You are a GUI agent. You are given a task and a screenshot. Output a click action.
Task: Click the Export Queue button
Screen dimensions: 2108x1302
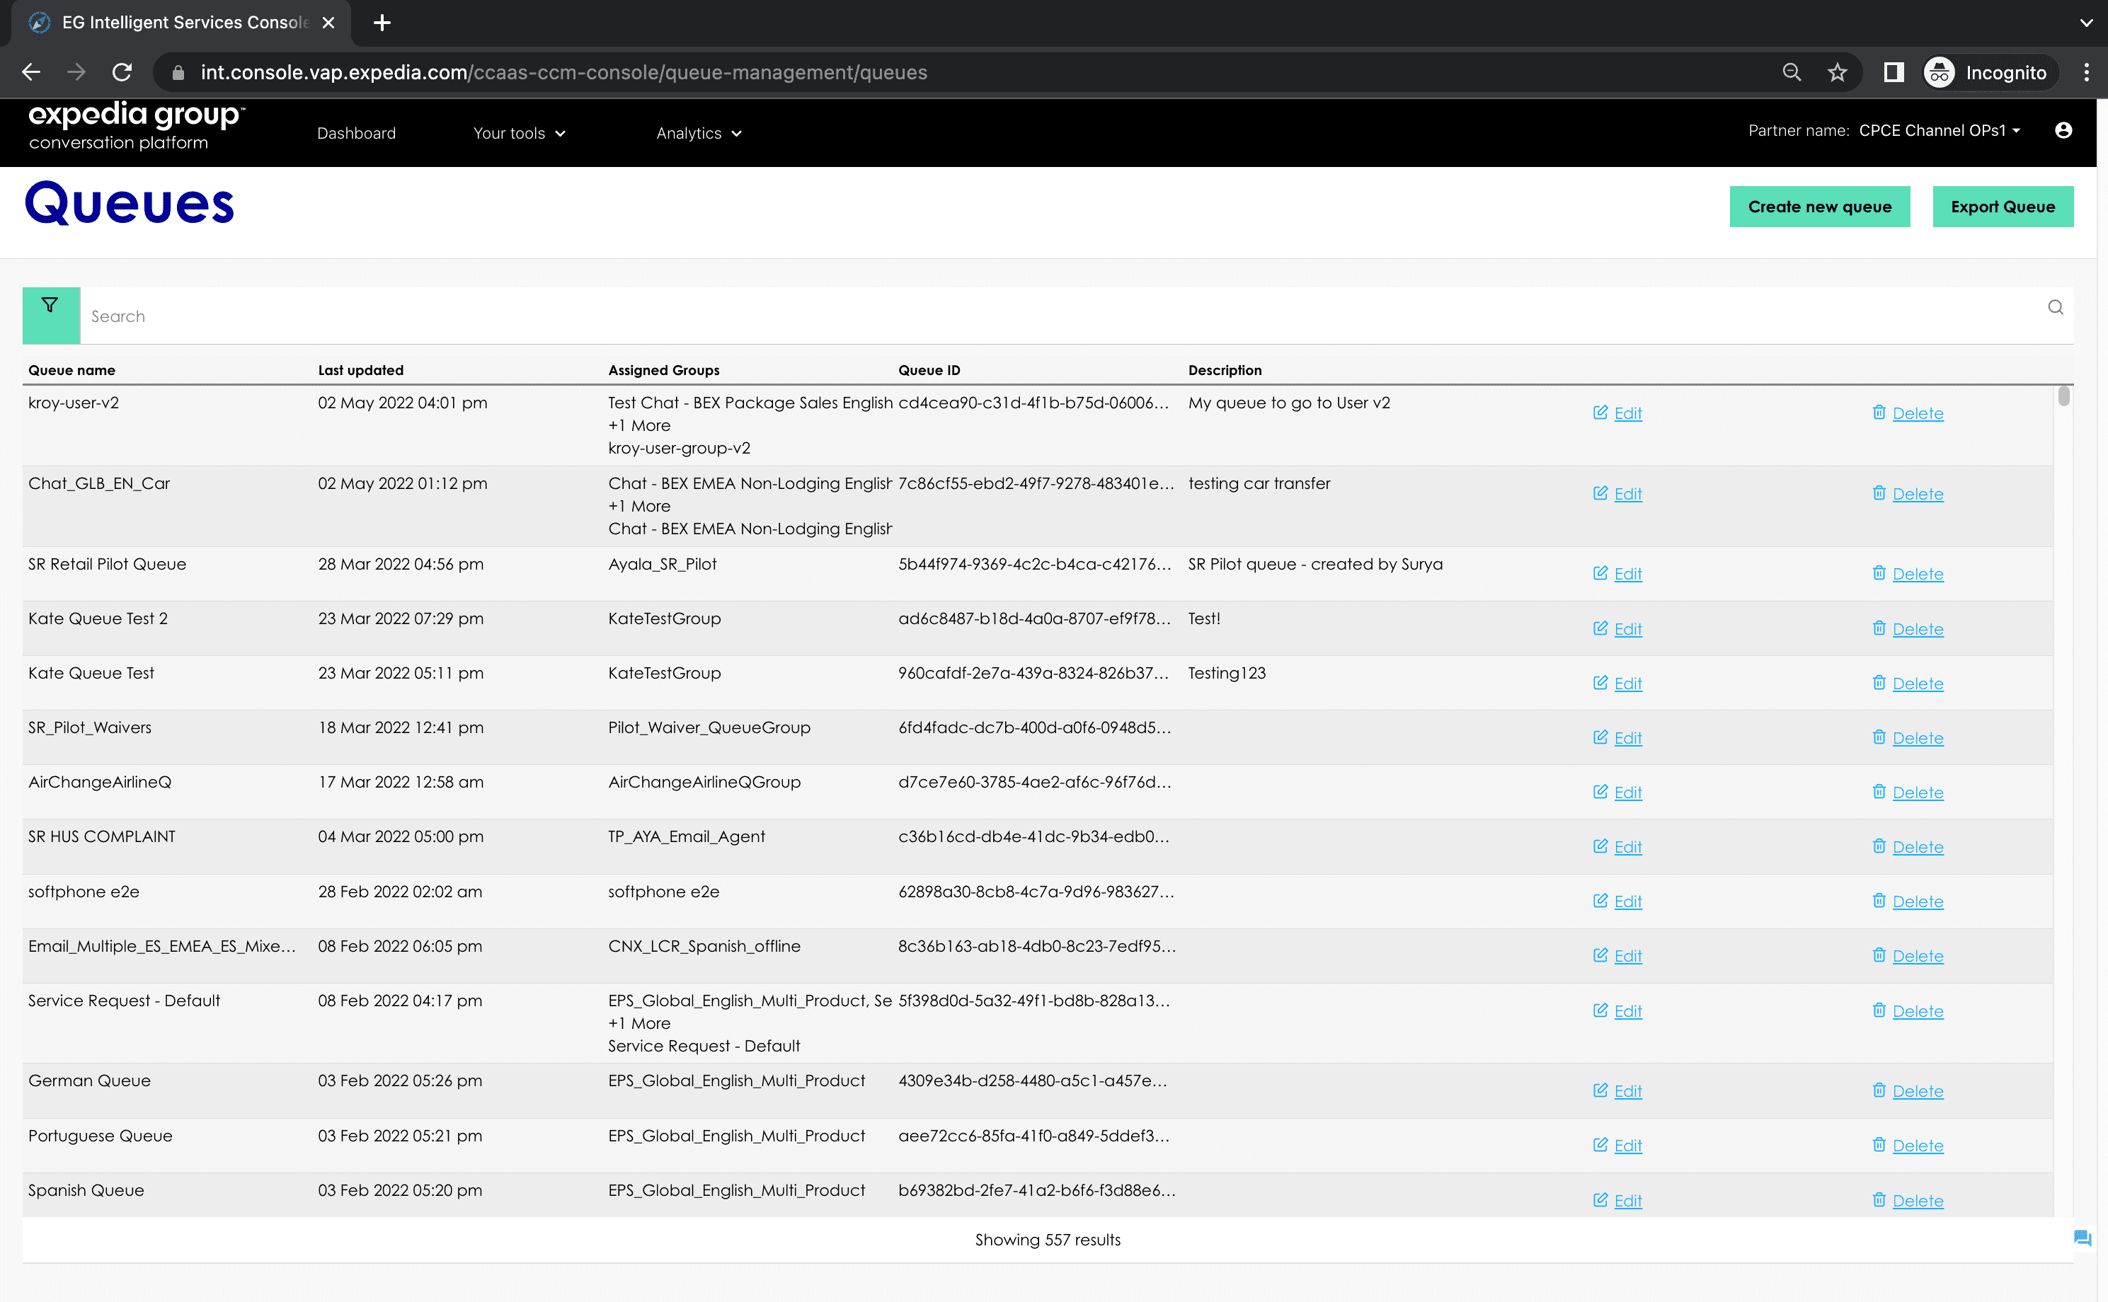click(2003, 207)
